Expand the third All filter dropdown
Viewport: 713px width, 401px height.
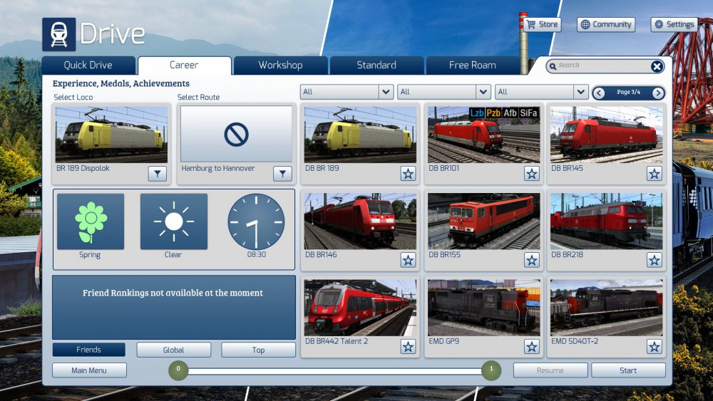(580, 92)
